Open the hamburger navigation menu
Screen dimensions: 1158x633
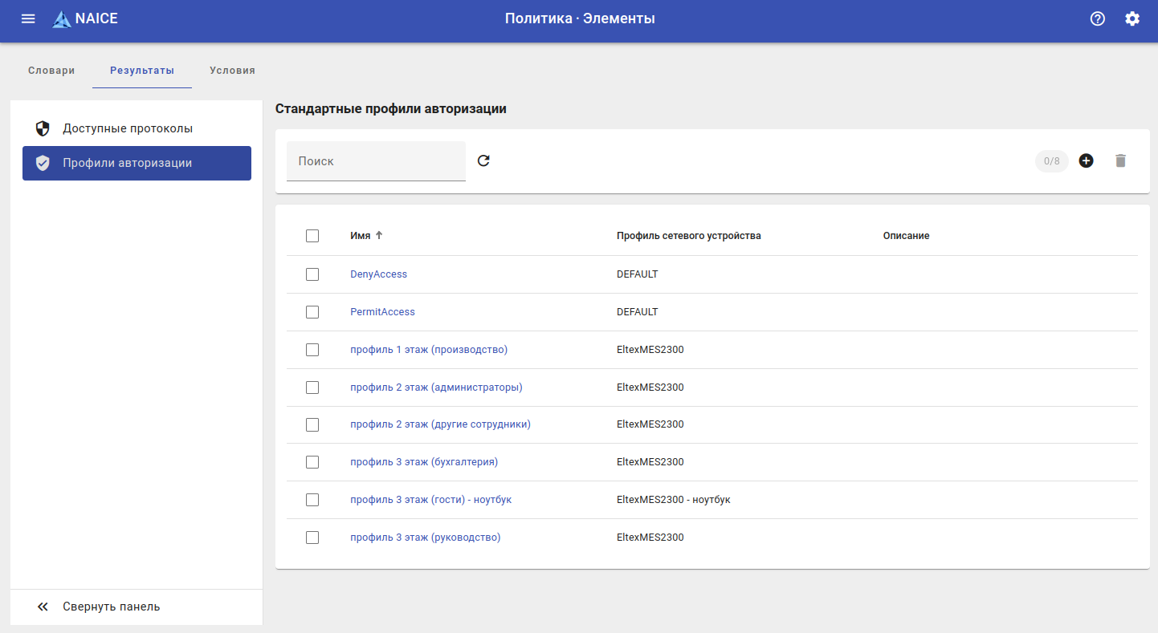(x=28, y=18)
